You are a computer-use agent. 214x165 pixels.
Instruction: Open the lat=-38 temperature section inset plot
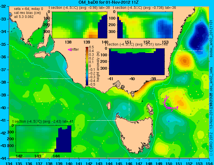(x=80, y=25)
